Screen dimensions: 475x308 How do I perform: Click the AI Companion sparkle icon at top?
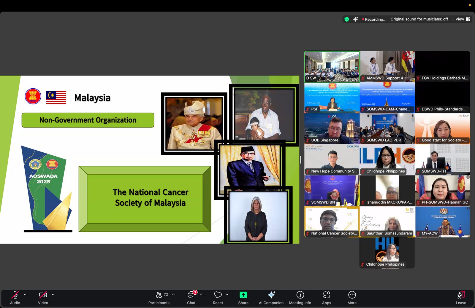[355, 19]
